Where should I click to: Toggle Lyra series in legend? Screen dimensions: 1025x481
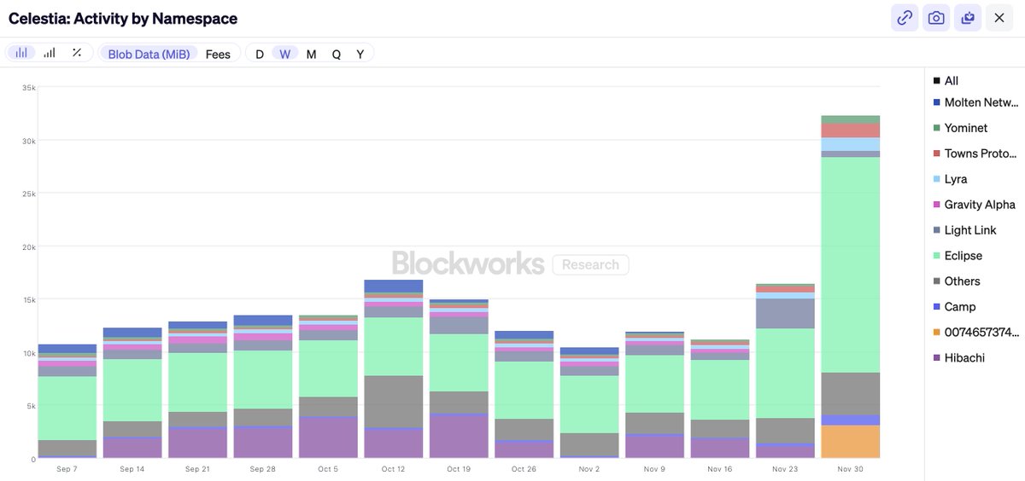pos(950,179)
